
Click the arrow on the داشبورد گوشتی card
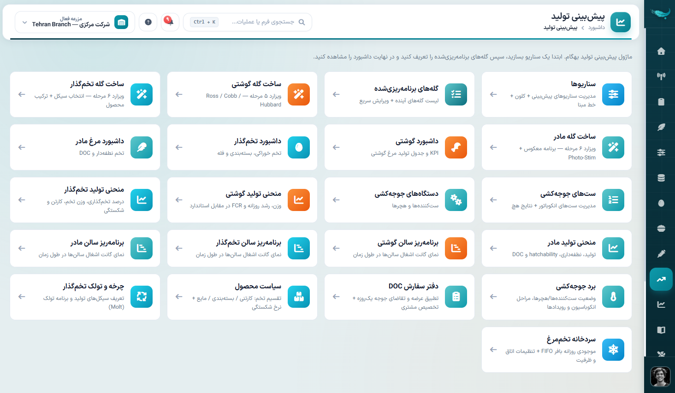tap(336, 147)
